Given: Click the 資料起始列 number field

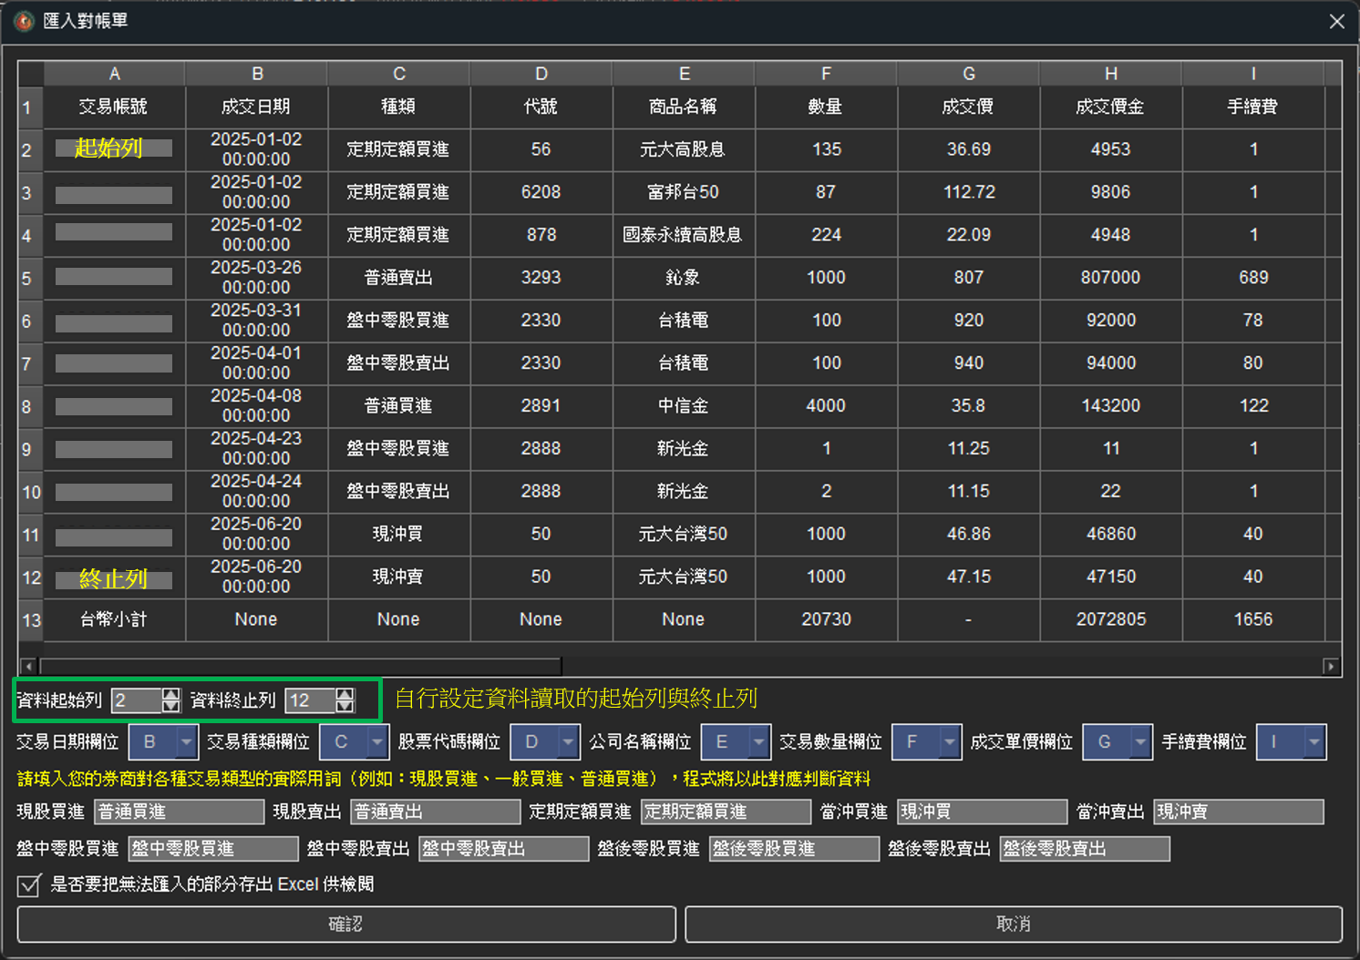Looking at the screenshot, I should 137,700.
